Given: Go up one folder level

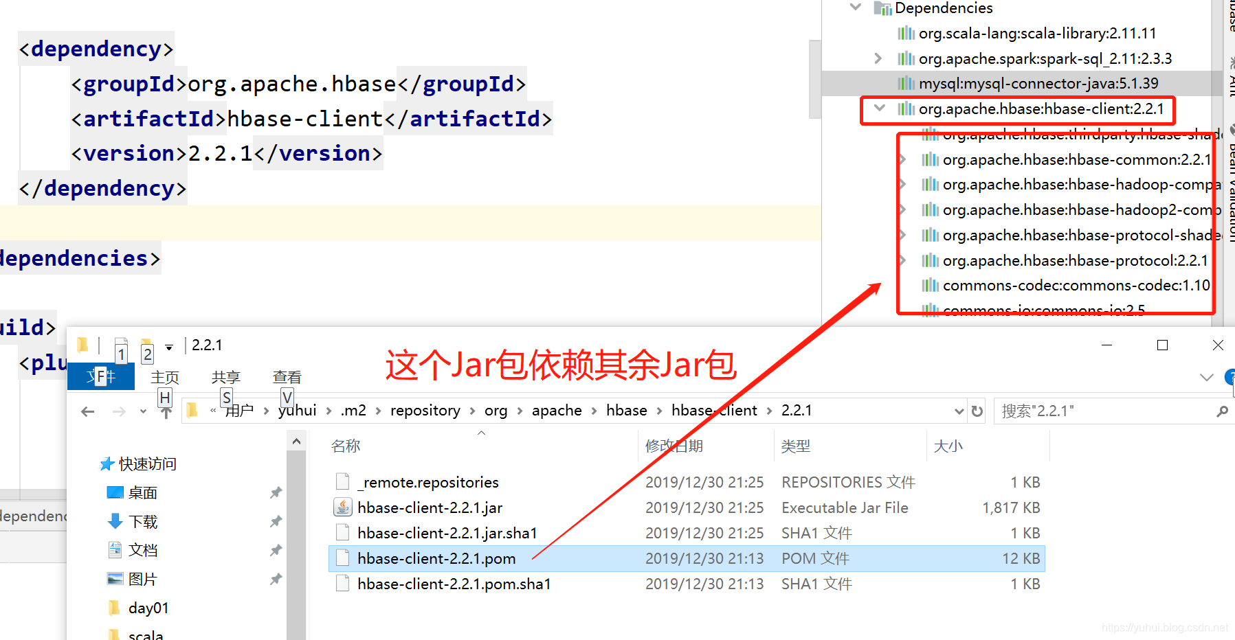Looking at the screenshot, I should coord(166,412).
